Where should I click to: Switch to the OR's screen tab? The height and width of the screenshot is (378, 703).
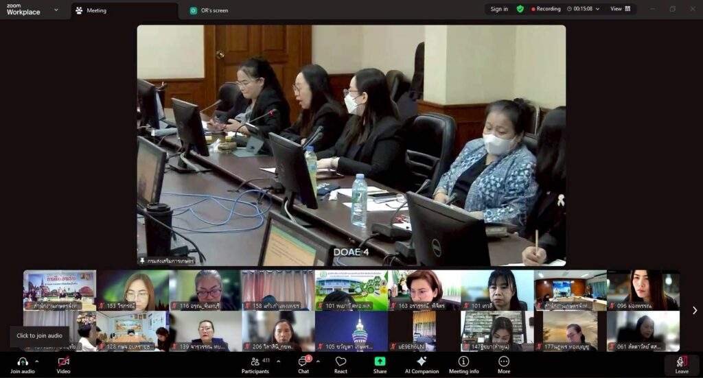pyautogui.click(x=214, y=10)
